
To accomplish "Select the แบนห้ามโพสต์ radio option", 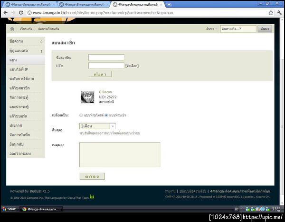I will coord(81,115).
